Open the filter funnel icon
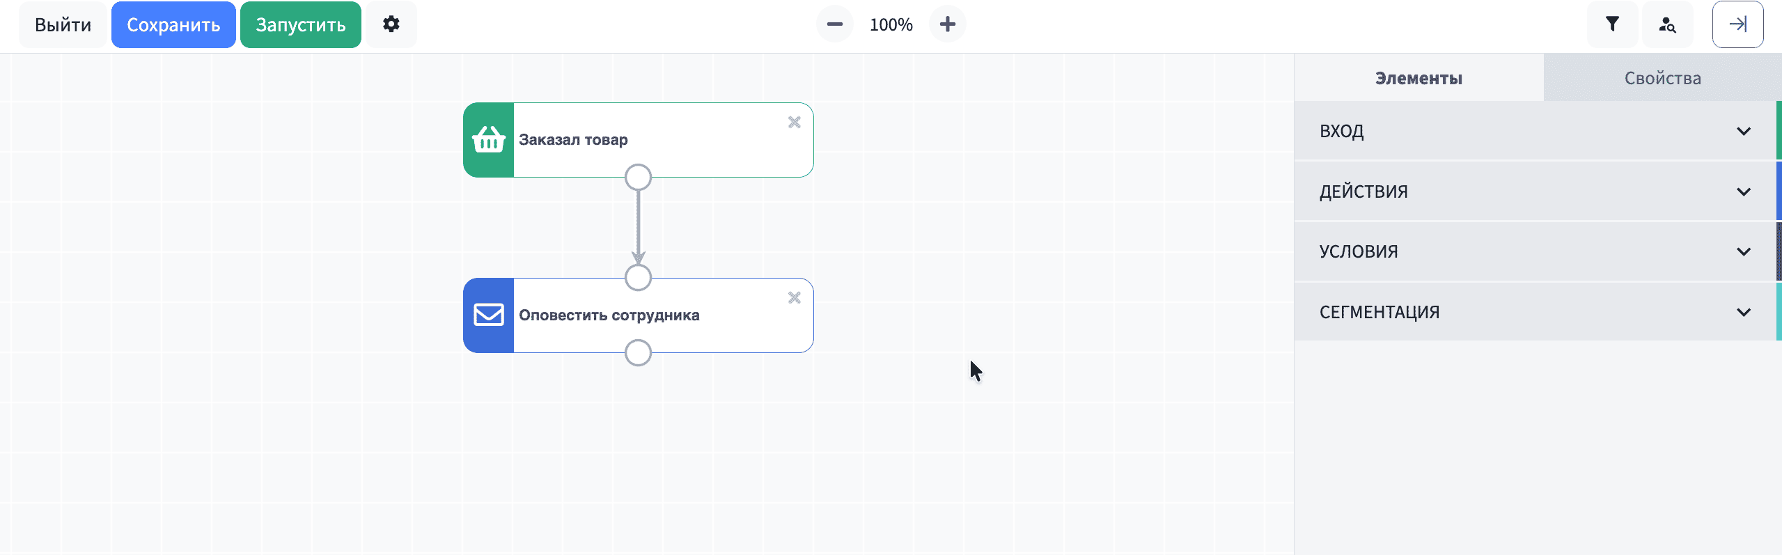 [x=1612, y=24]
